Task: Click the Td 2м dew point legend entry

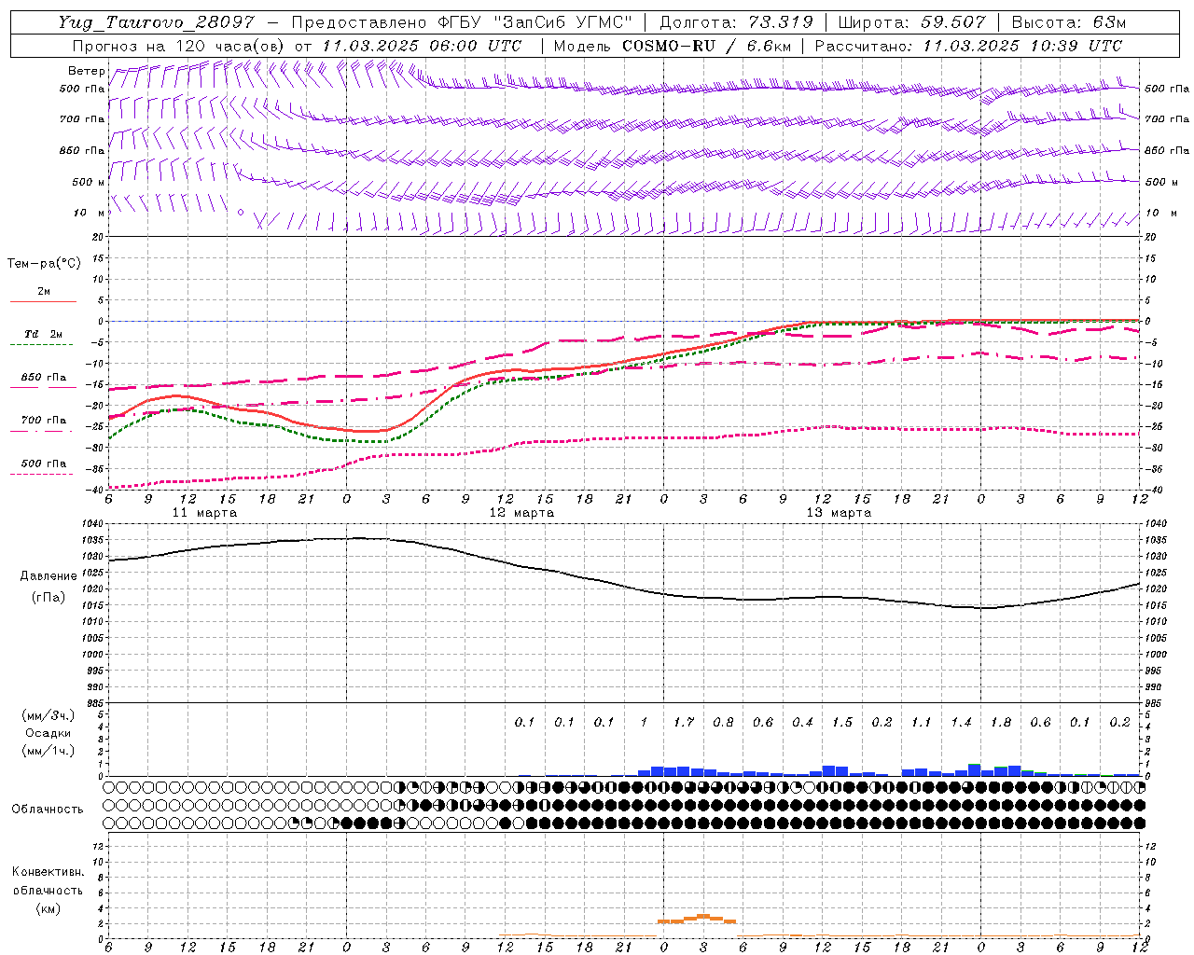Action: (43, 334)
